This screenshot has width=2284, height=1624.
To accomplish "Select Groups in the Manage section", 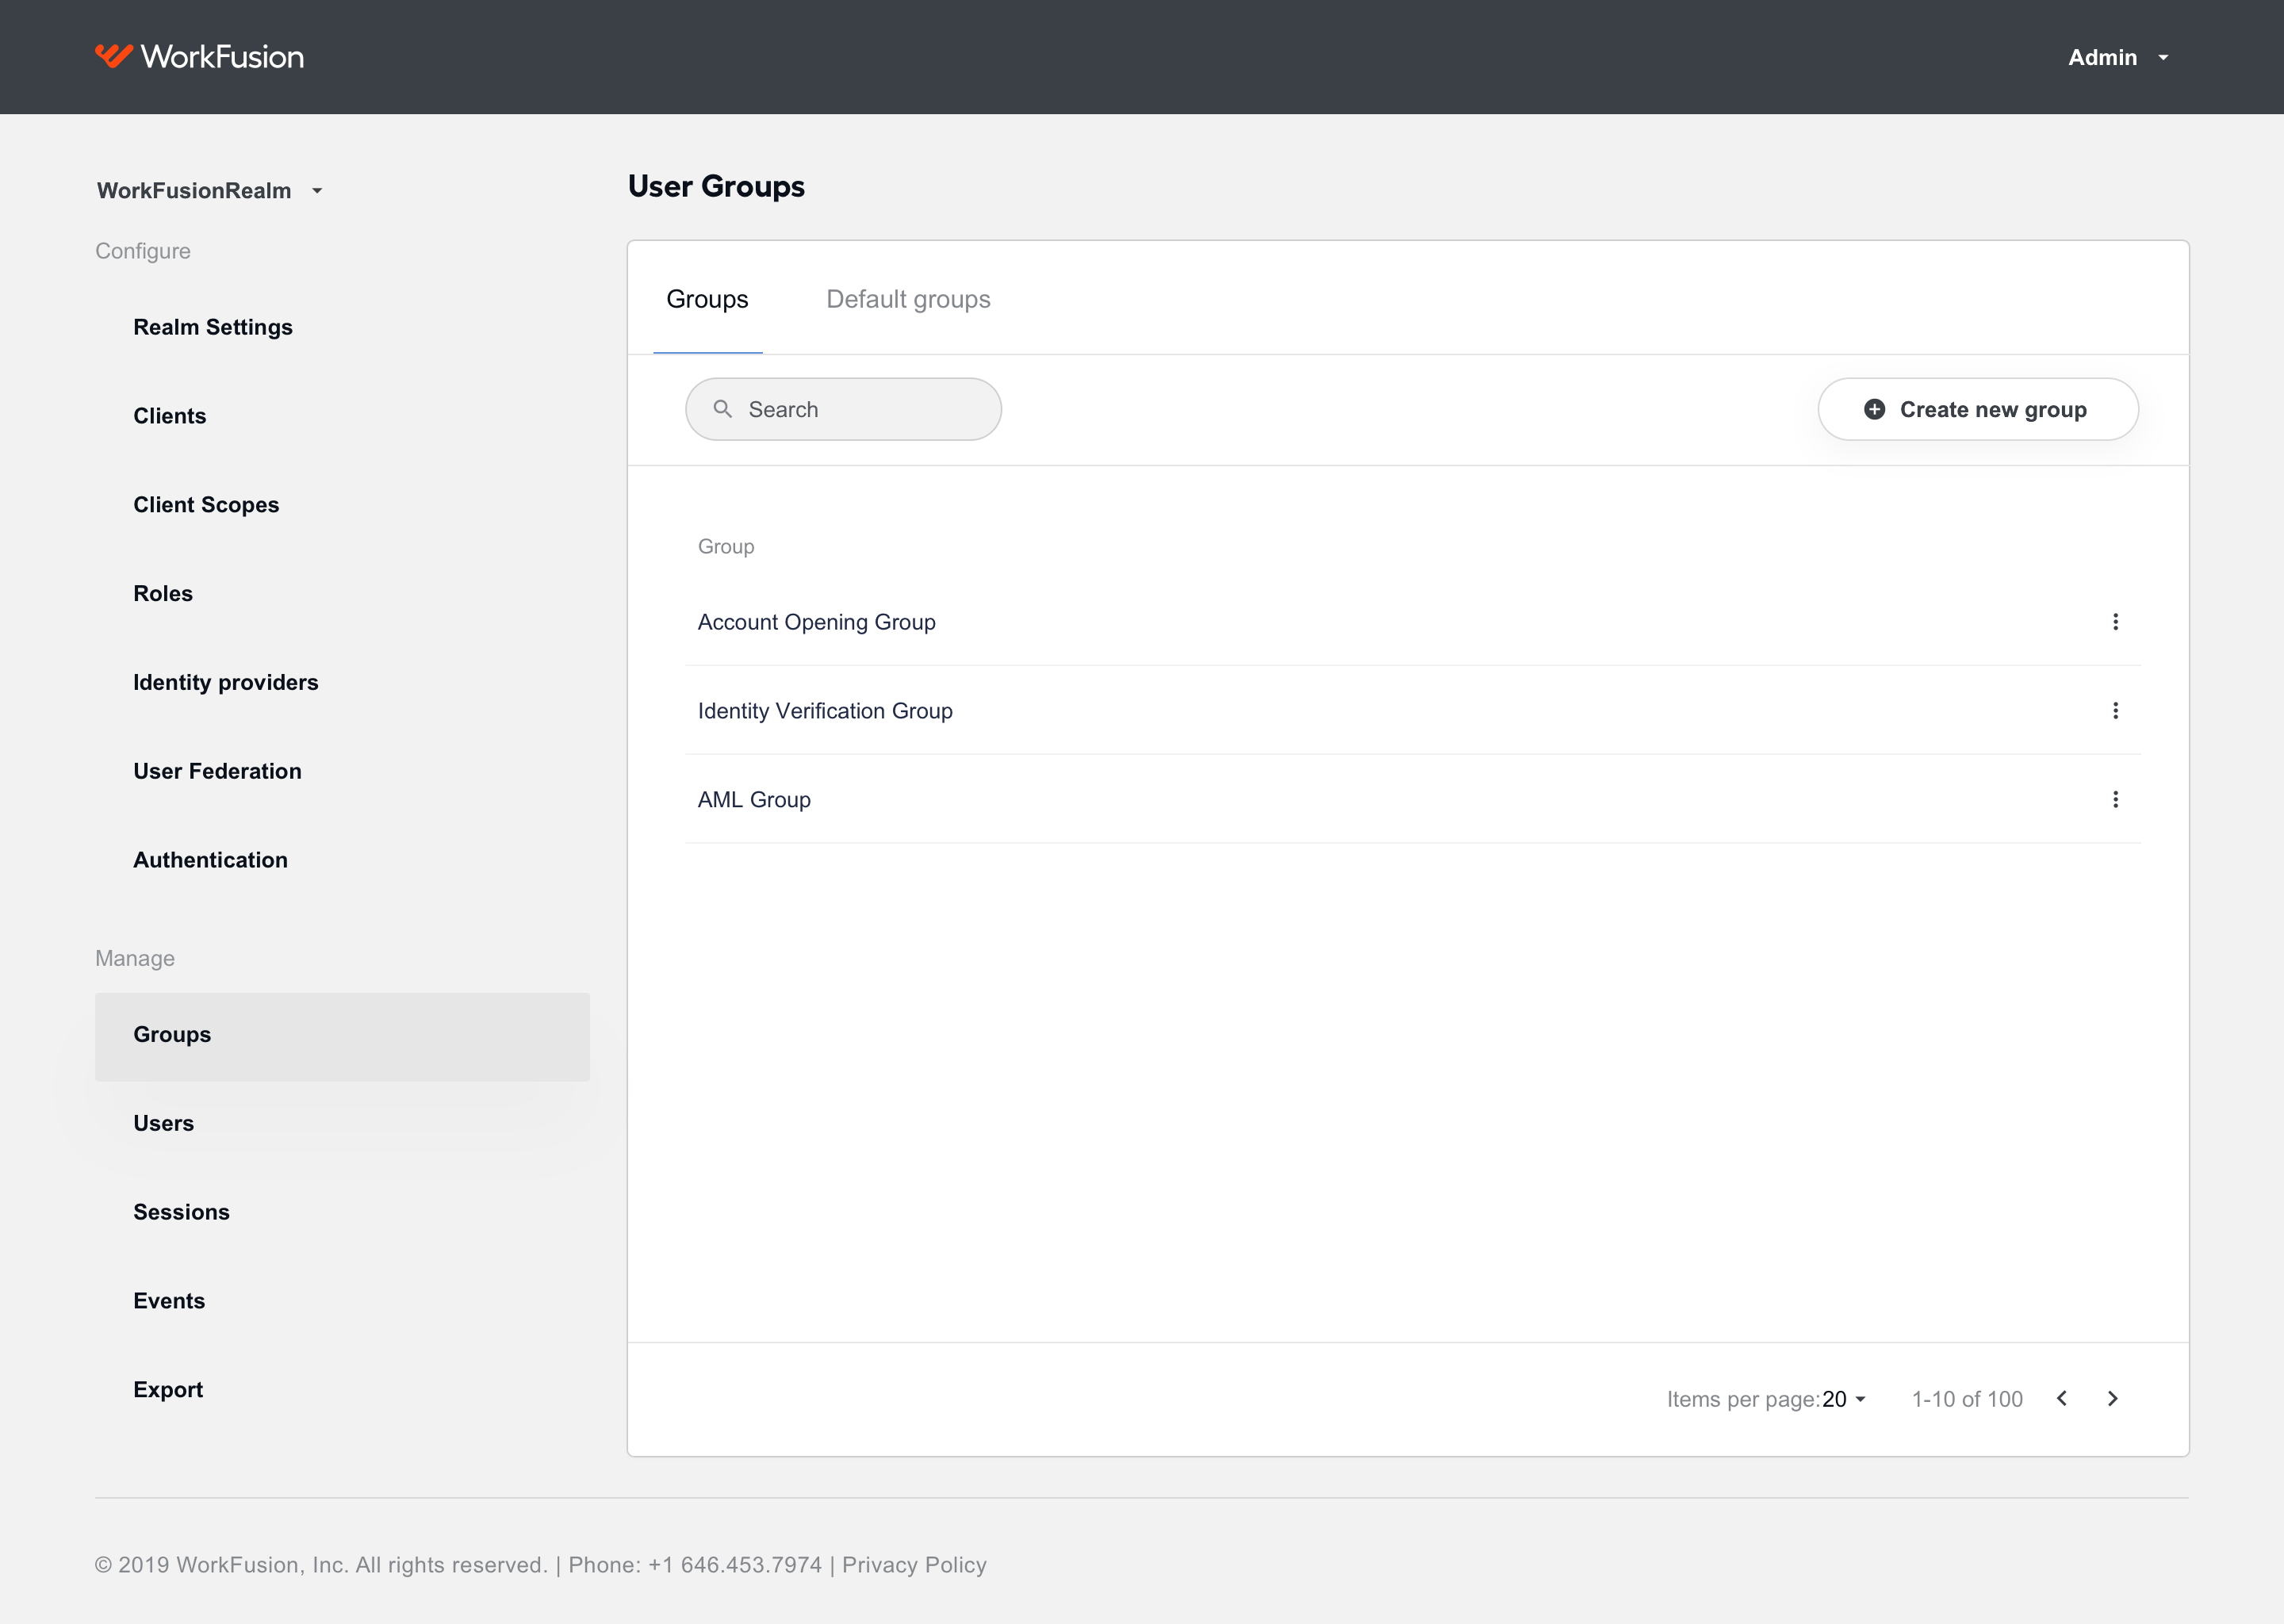I will tap(342, 1036).
